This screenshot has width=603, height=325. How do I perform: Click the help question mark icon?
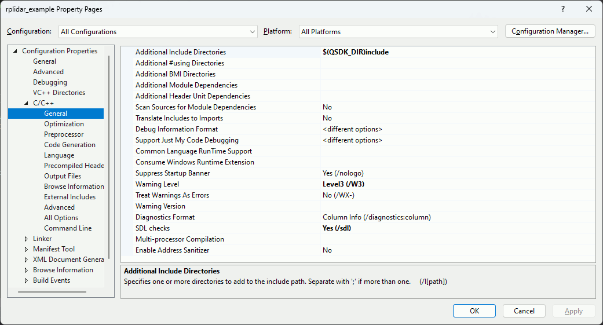click(x=563, y=9)
